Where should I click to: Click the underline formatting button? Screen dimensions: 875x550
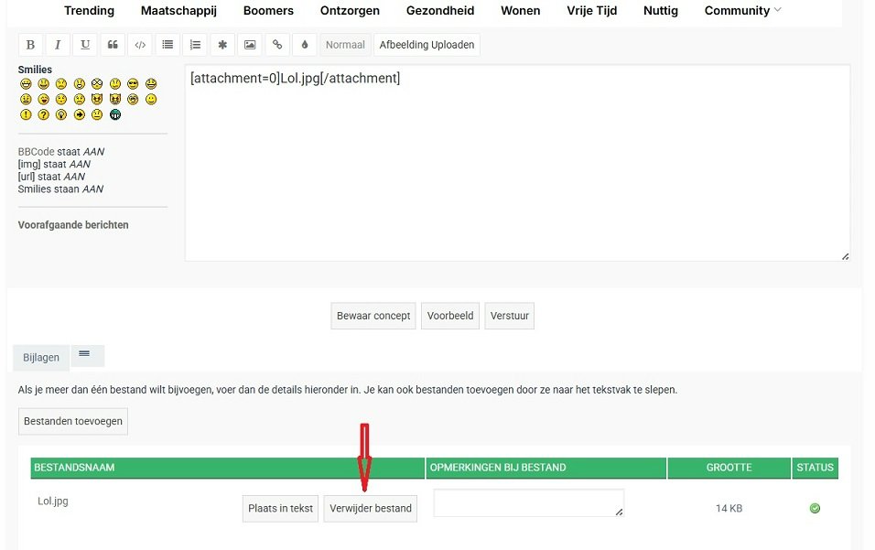click(85, 45)
